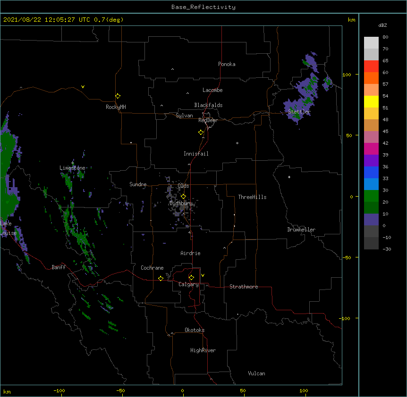Click the yellow diamond marker south of RedDeer

[201, 132]
